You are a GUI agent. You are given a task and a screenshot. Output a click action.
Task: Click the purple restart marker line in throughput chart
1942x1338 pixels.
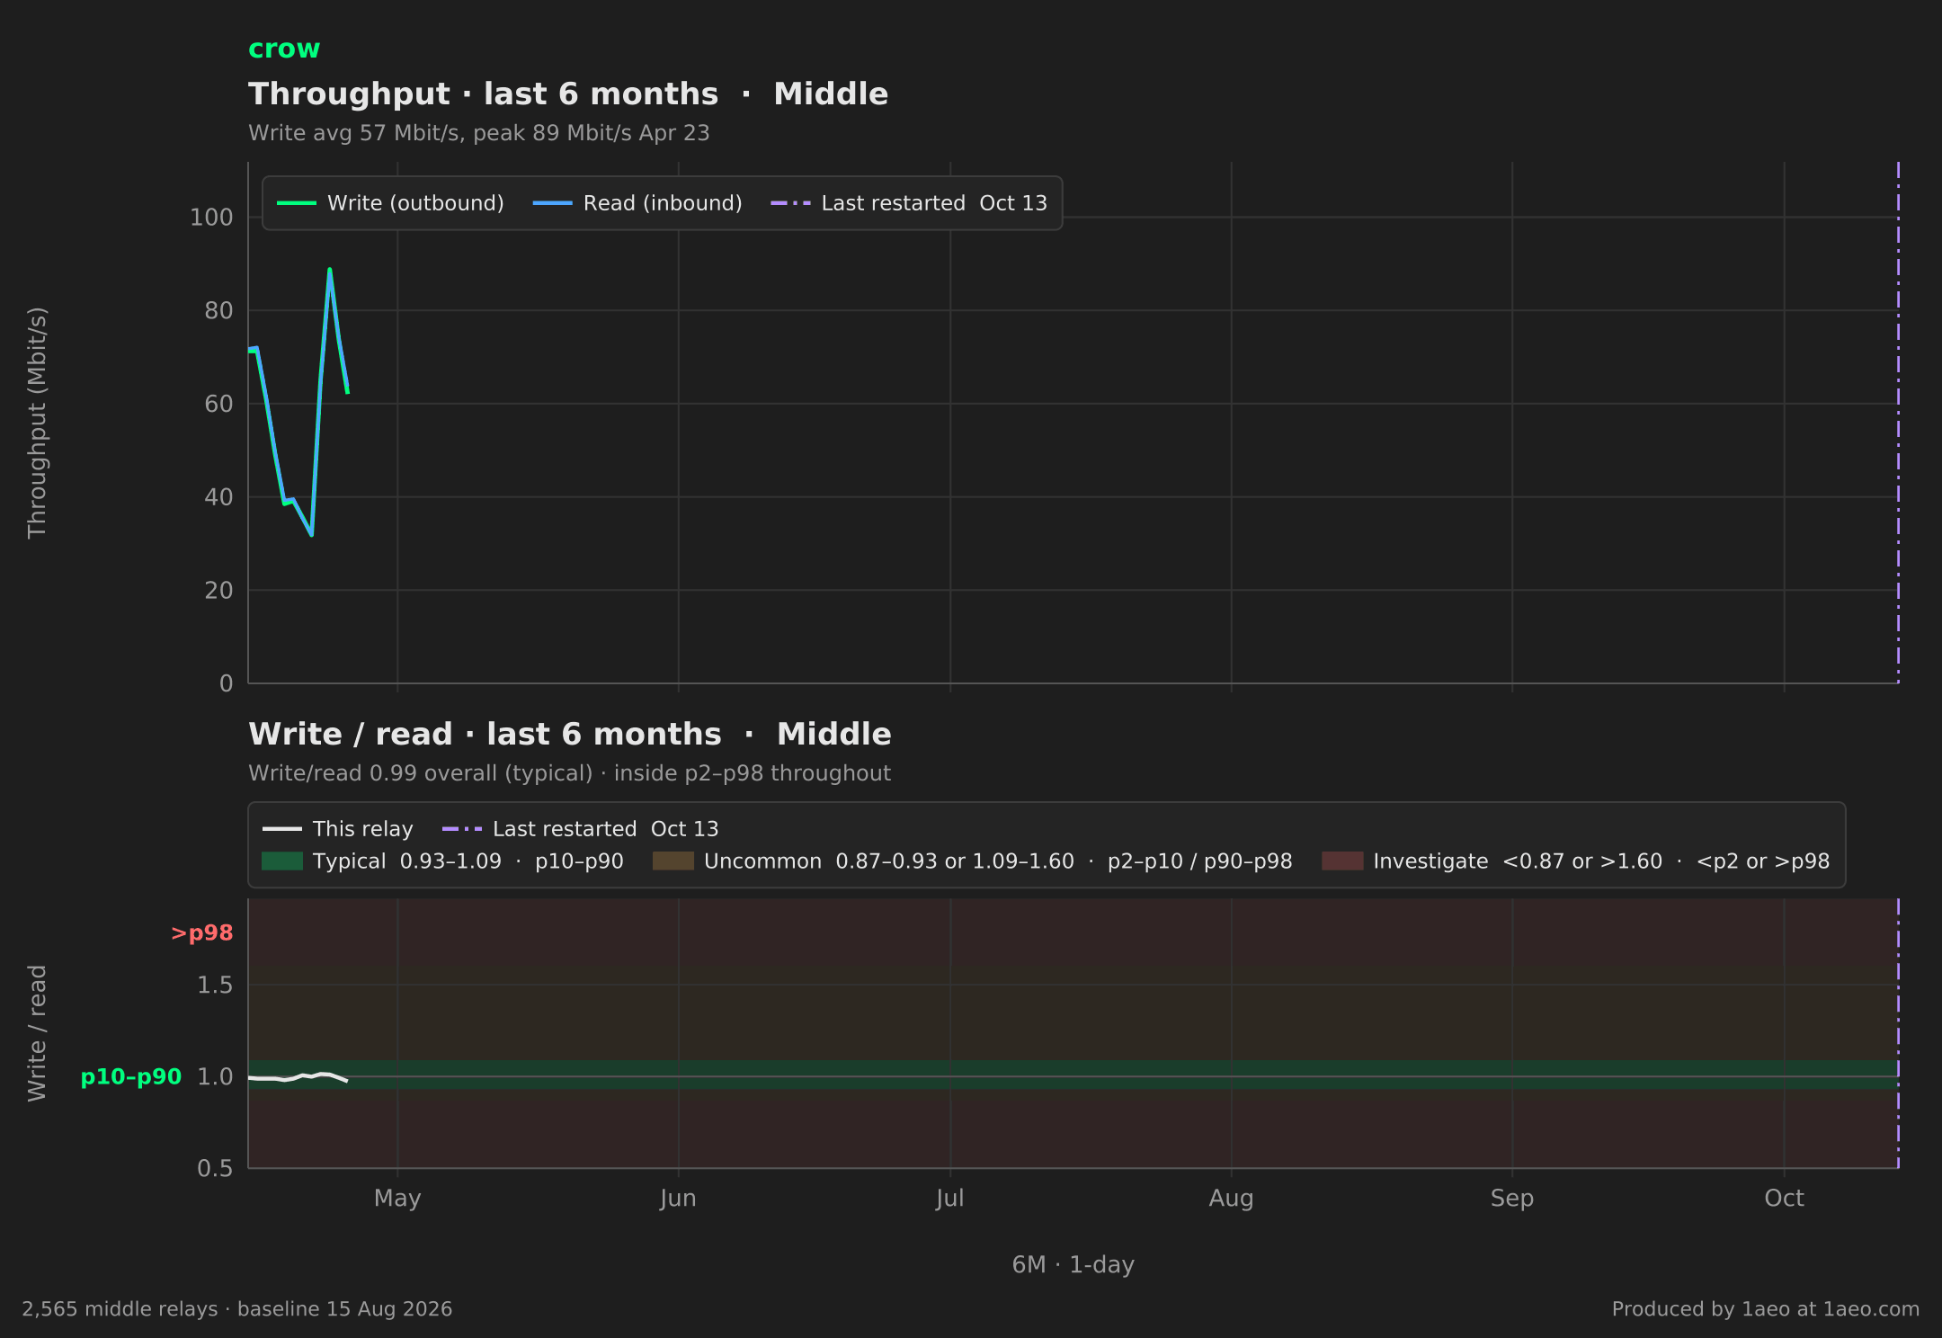coord(1898,423)
